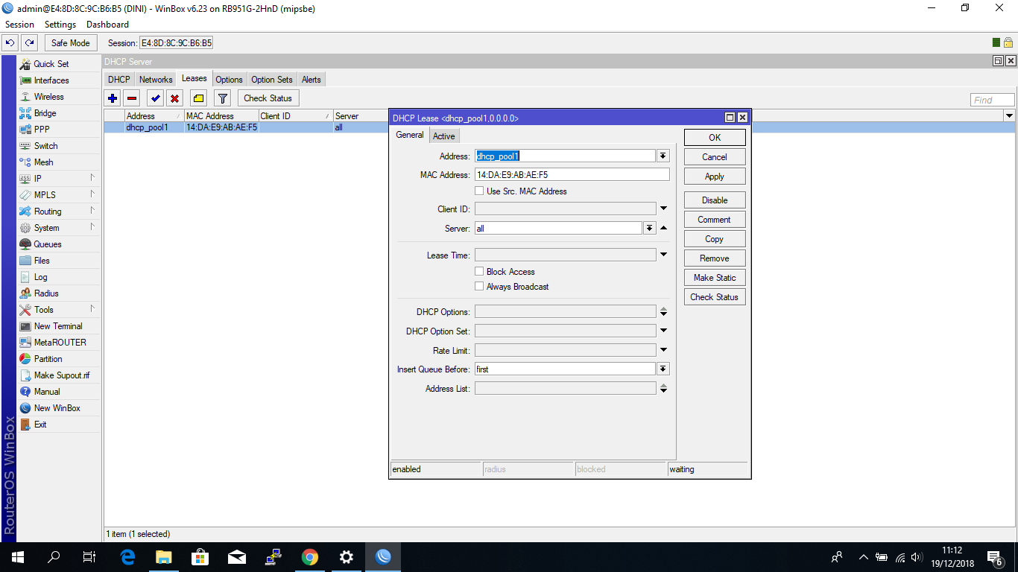Open Switch in sidebar

point(58,146)
